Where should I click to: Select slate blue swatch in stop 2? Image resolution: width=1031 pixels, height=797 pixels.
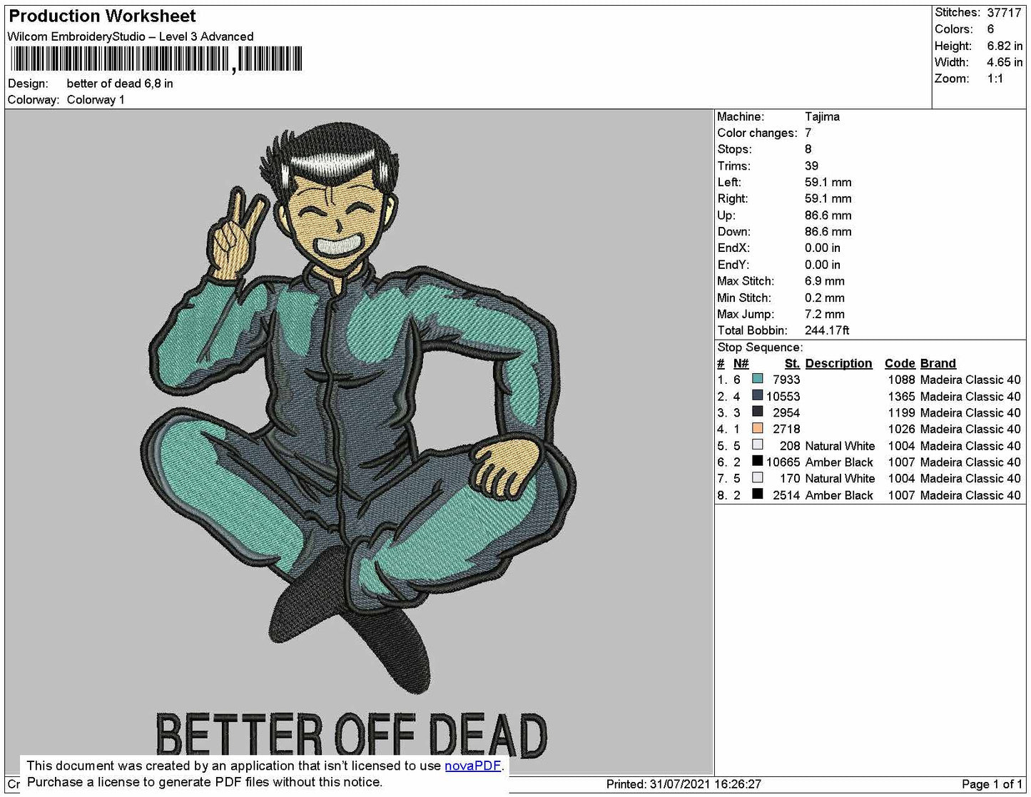(758, 395)
